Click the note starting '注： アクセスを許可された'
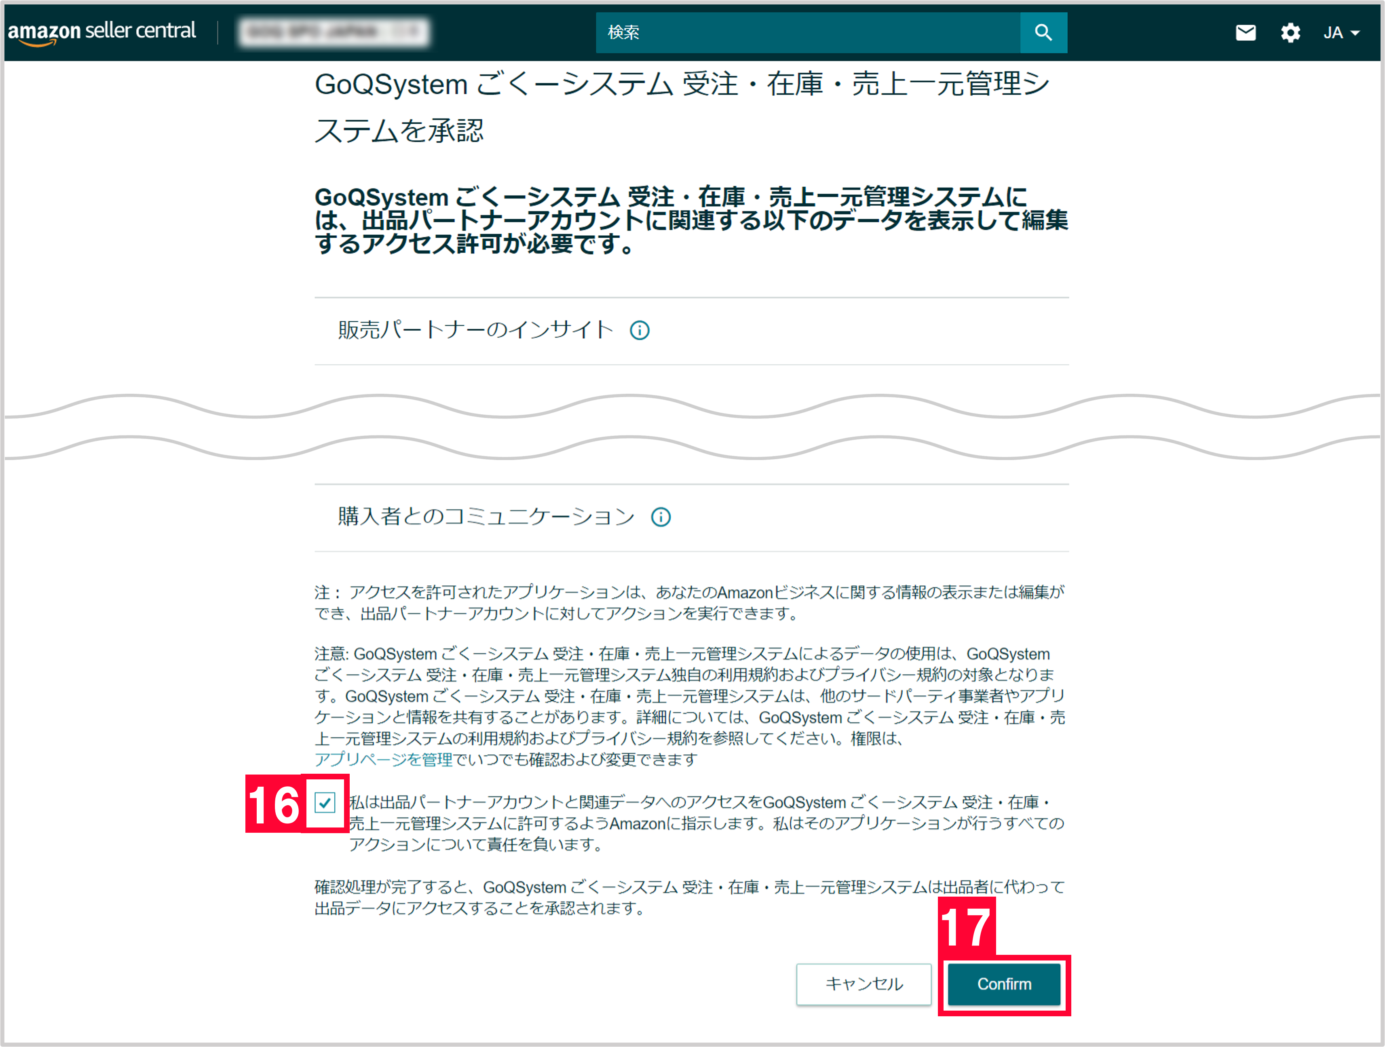Image resolution: width=1385 pixels, height=1047 pixels. (689, 602)
